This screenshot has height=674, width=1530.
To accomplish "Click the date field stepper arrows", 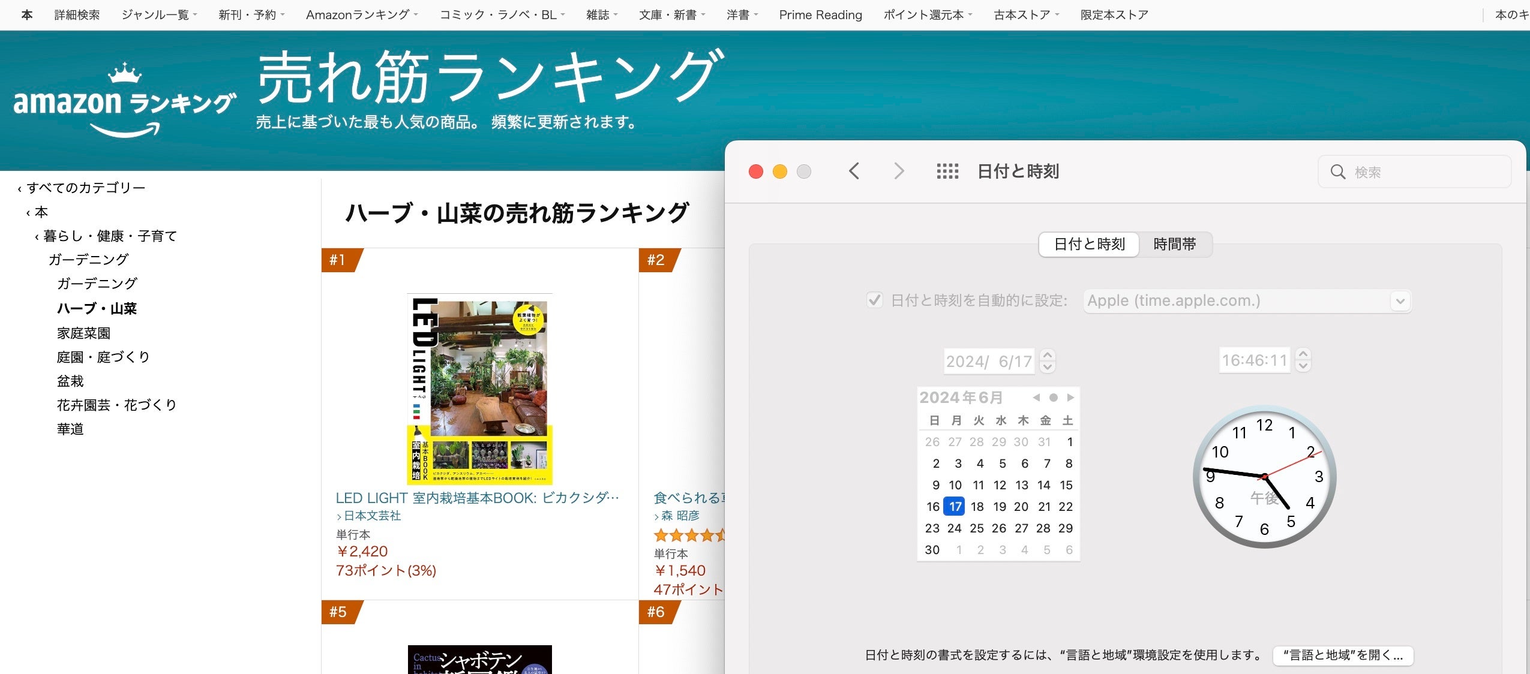I will click(1048, 360).
